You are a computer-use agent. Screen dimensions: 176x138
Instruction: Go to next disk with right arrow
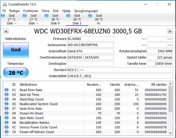coord(170,31)
